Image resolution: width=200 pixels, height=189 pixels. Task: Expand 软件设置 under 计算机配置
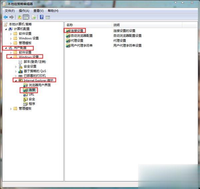(x=11, y=34)
